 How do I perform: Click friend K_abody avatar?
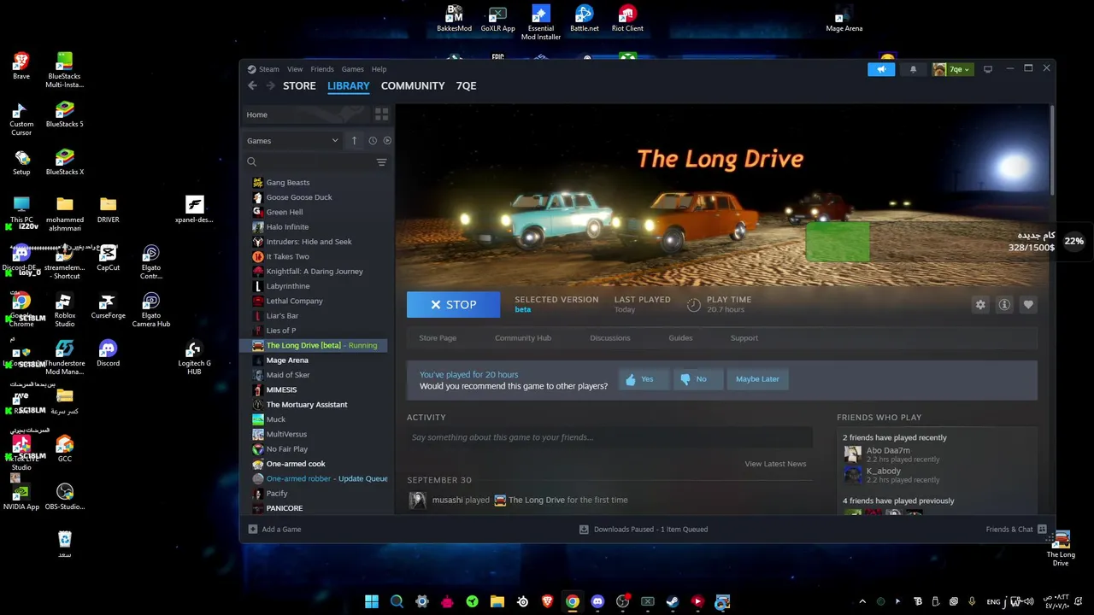(852, 475)
